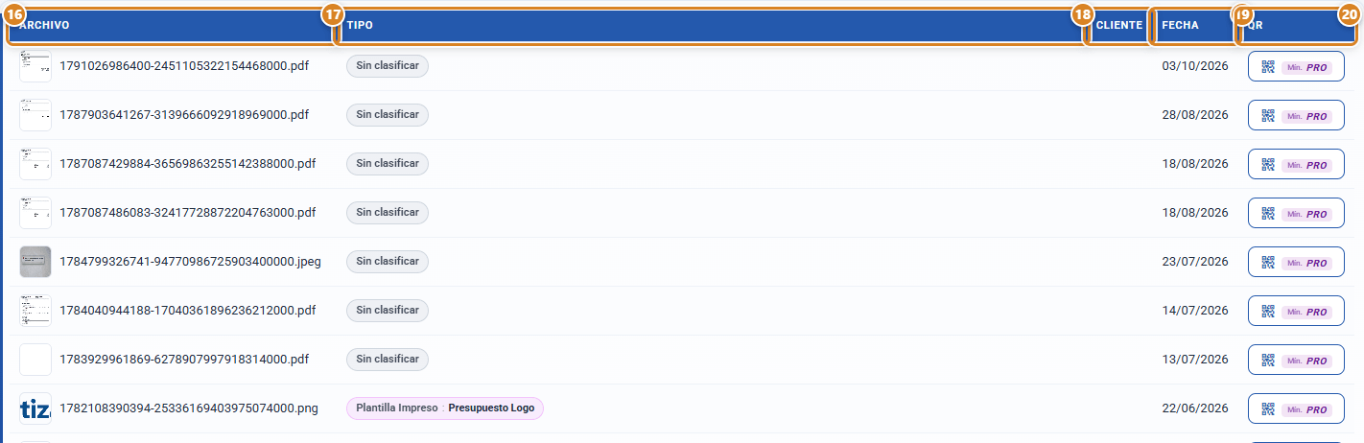1364x443 pixels.
Task: Open blank thumbnail of 1783929961869 pdf
Action: 35,360
